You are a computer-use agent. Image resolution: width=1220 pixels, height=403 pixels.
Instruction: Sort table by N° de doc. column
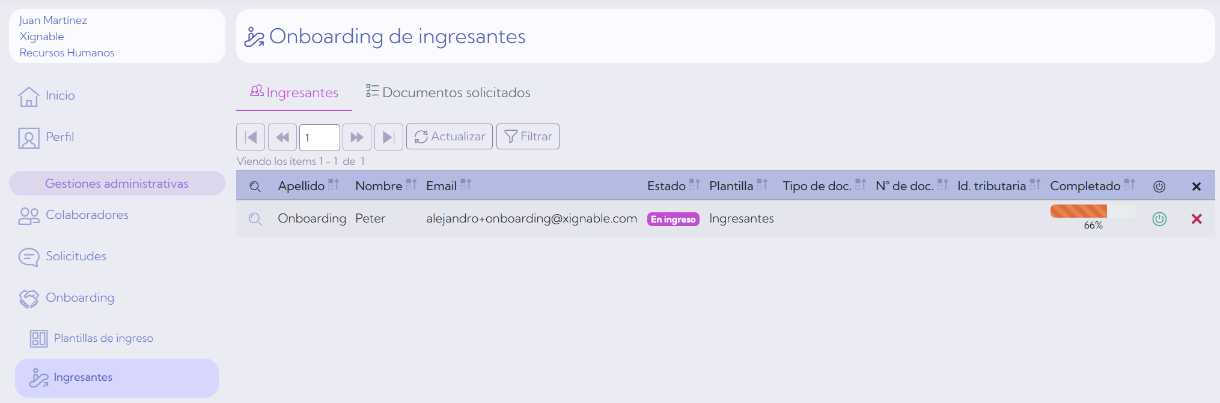coord(942,185)
